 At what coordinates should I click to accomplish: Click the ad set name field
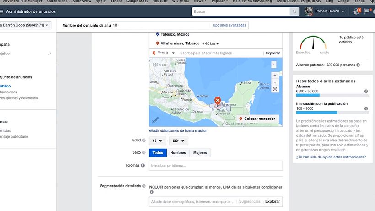pyautogui.click(x=160, y=25)
